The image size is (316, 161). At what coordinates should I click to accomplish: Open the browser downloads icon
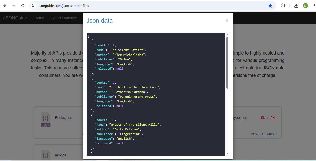coord(296,6)
